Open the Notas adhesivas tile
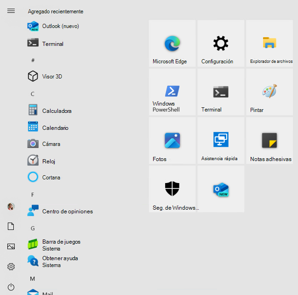Image resolution: width=298 pixels, height=295 pixels. [x=269, y=140]
